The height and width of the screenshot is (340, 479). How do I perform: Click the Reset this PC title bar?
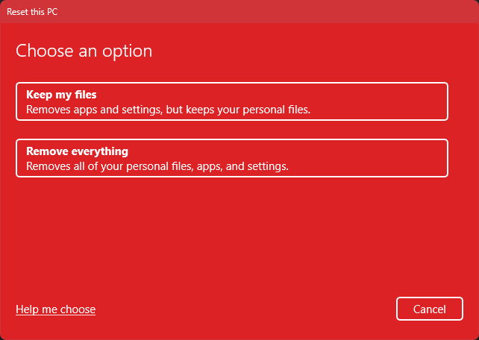[x=239, y=11]
